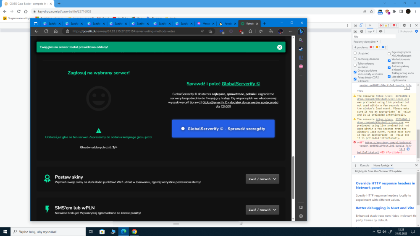Open Edge read aloud icon
This screenshot has width=420, height=236.
coord(202,31)
